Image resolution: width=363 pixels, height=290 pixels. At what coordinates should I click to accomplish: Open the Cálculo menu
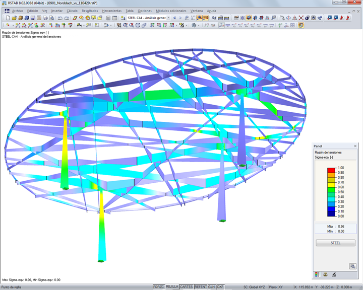click(x=72, y=11)
